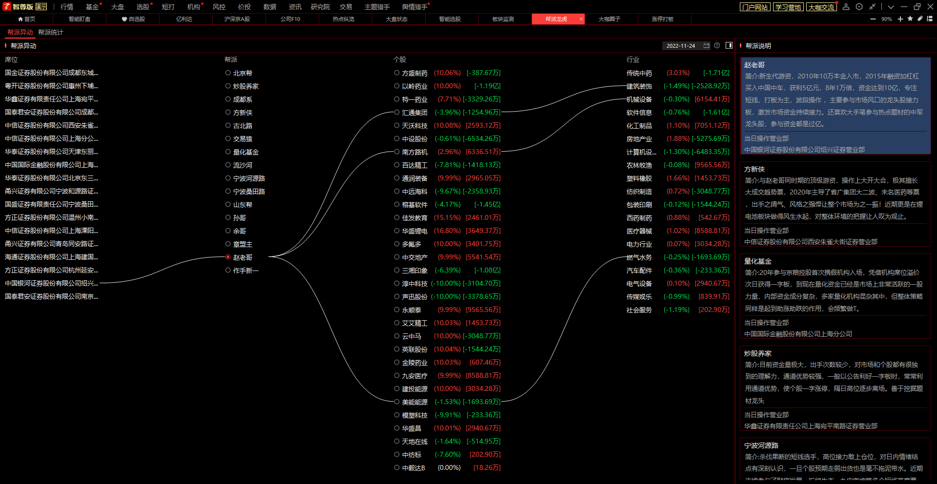The image size is (937, 484).
Task: Select the 九安医疗 stock radio
Action: coord(397,375)
